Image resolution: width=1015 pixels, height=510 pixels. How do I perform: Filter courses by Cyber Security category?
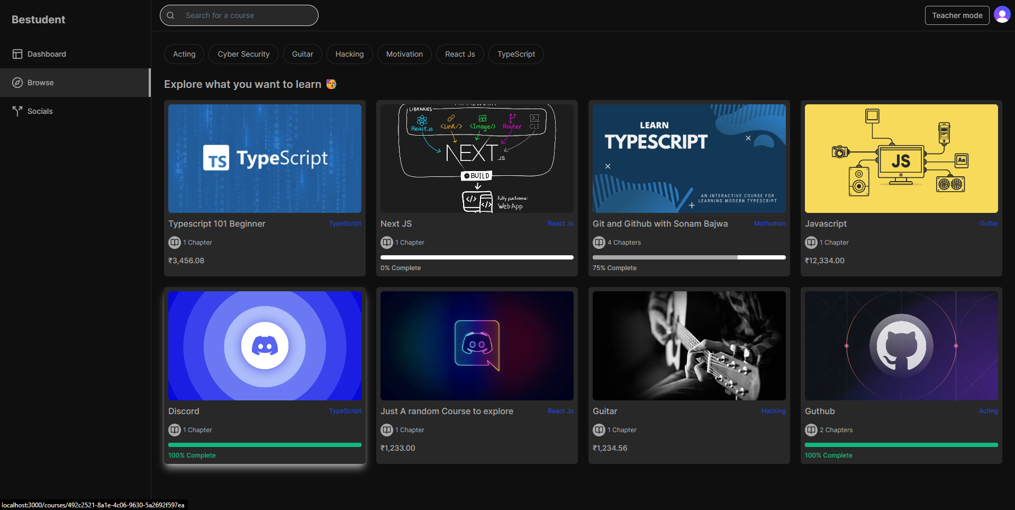pos(243,54)
